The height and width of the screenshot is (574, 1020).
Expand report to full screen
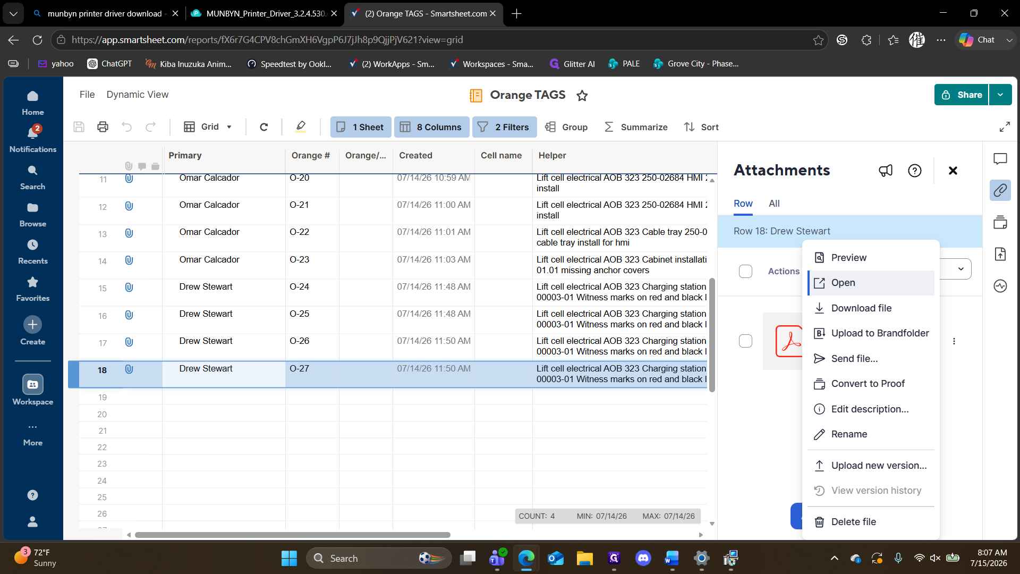[x=1005, y=127]
